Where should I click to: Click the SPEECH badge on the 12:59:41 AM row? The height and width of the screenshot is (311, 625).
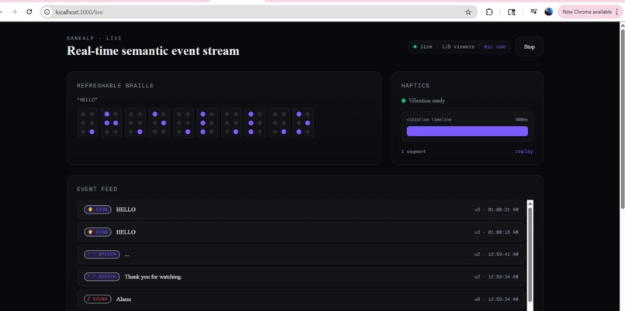tap(102, 254)
